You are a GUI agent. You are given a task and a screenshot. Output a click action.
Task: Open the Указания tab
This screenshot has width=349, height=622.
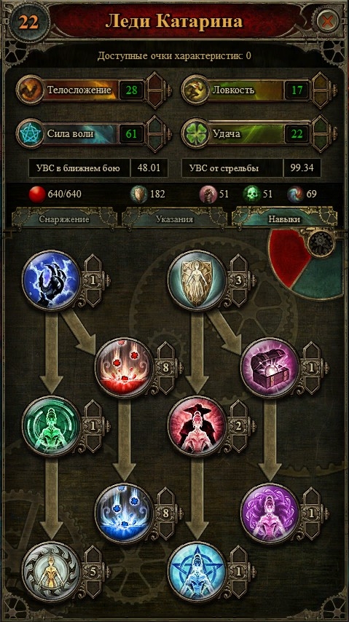coord(174,219)
